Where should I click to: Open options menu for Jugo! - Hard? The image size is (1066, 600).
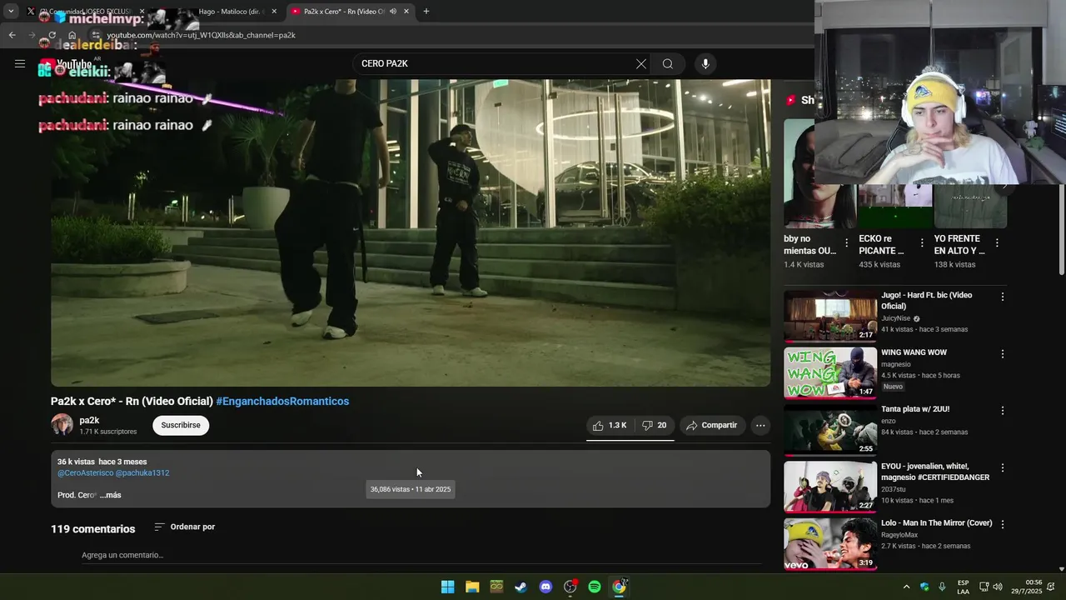(x=1003, y=297)
